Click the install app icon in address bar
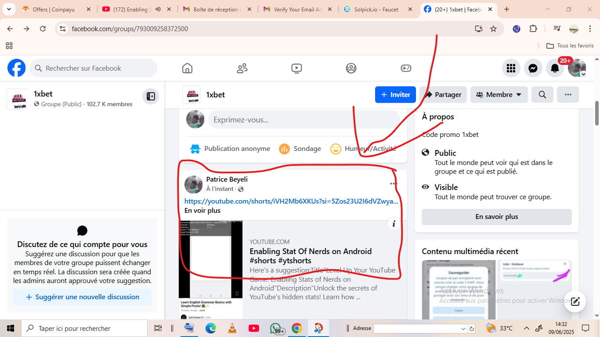The image size is (600, 337). (x=479, y=29)
